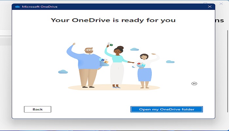Click the partially hidden heading text behind dialog
Viewport: 229px width, 131px height.
[221, 20]
